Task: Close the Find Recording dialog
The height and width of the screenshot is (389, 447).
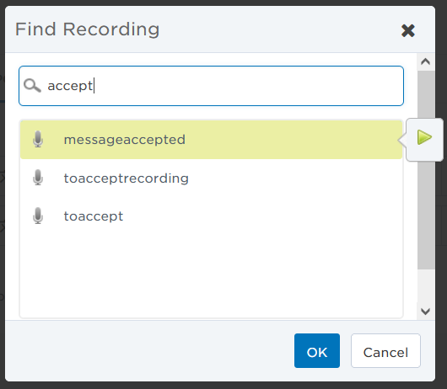Action: pyautogui.click(x=408, y=30)
